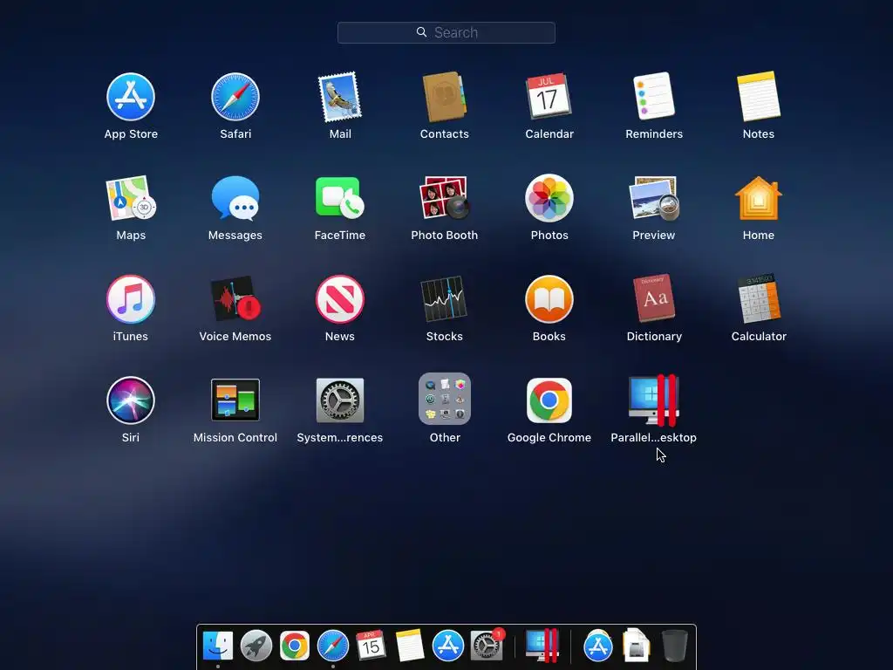Launch the Home app
Viewport: 893px width, 670px height.
(x=759, y=198)
